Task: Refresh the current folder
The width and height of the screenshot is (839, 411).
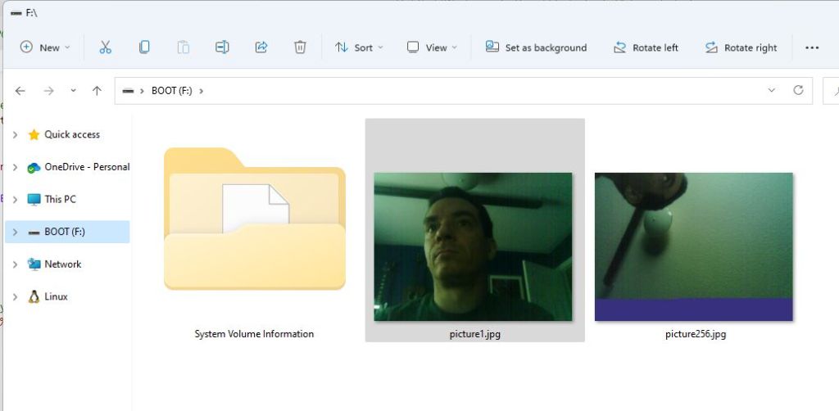Action: click(798, 90)
